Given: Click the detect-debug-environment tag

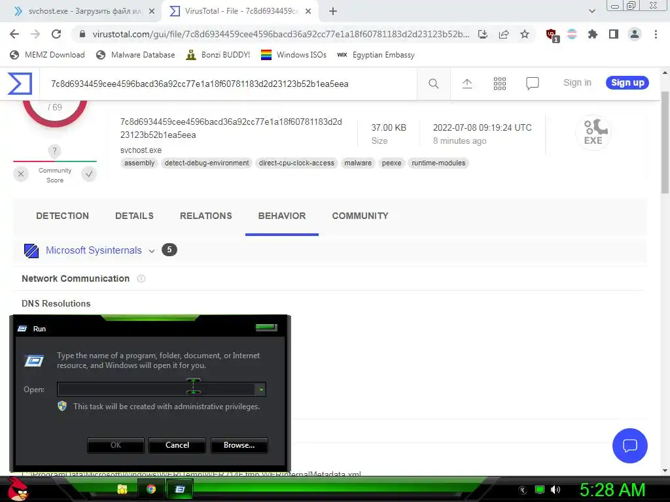Looking at the screenshot, I should 207,163.
